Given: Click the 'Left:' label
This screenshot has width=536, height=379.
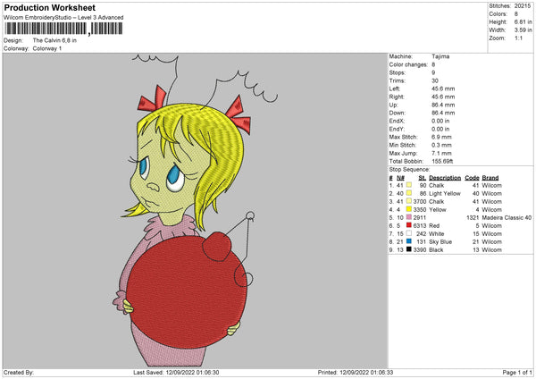Looking at the screenshot, I should point(395,88).
